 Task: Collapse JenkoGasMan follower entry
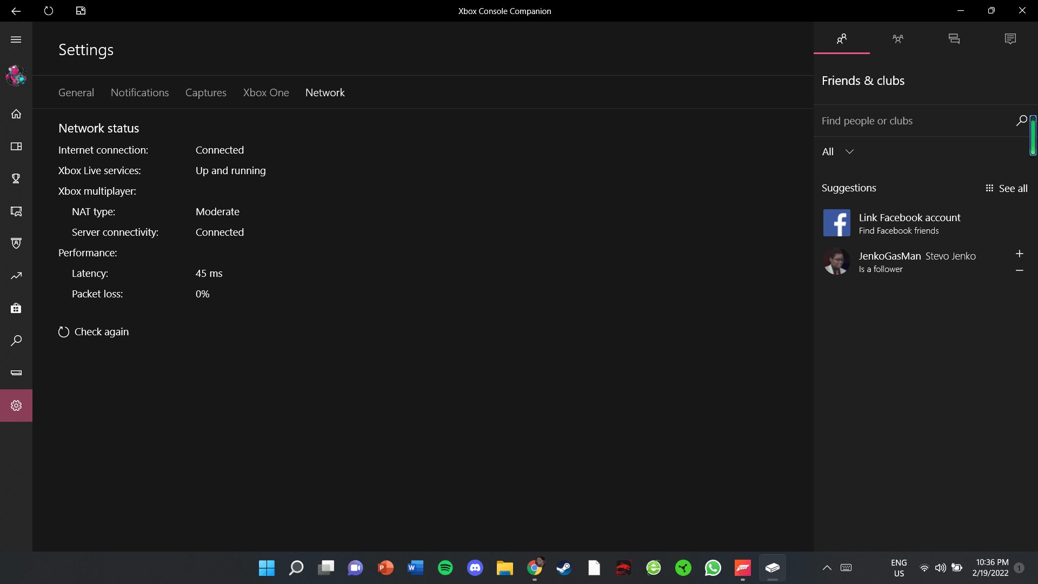coord(1019,269)
